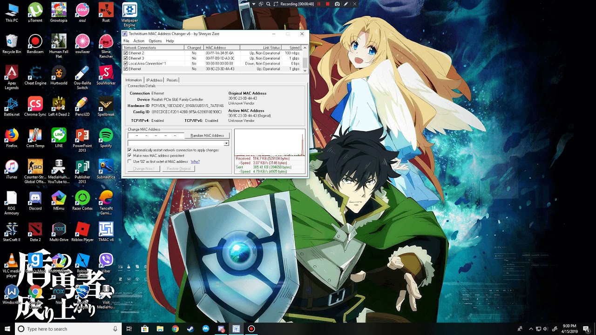Sort by the Changed column header
The image size is (596, 335).
pyautogui.click(x=194, y=47)
